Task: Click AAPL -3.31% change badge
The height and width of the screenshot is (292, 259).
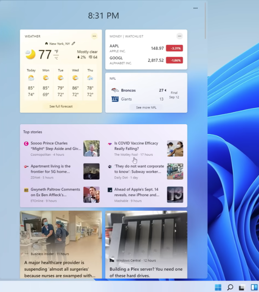Action: pos(174,48)
